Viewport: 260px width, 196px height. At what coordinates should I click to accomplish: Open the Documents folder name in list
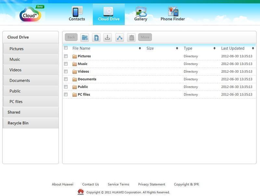pos(87,79)
